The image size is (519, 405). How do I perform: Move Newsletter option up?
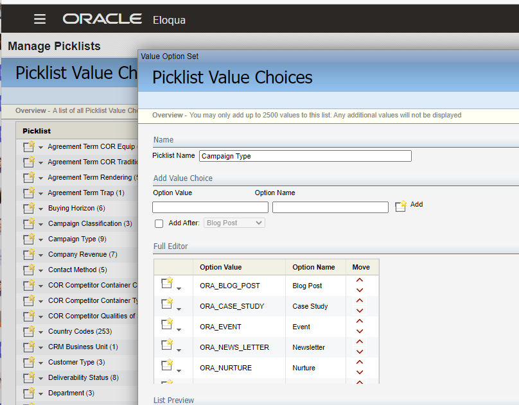(x=360, y=341)
